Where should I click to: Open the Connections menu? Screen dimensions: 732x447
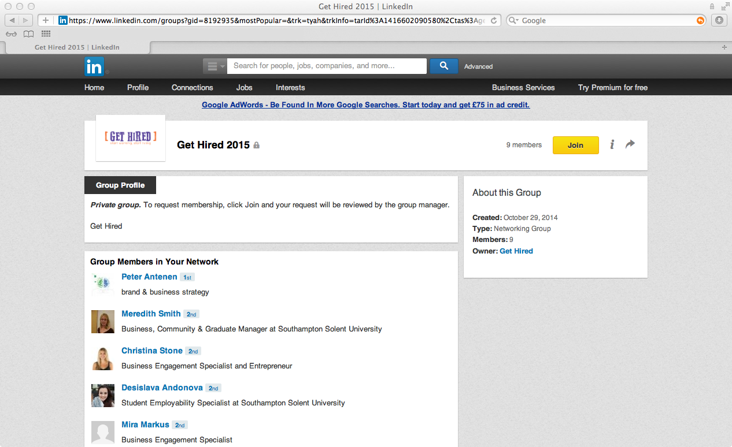[192, 87]
